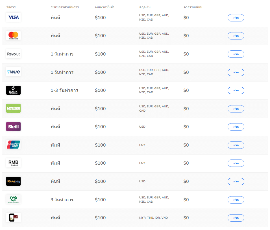270x230 pixels.
Task: Click the RMB Instant logo
Action: pyautogui.click(x=14, y=163)
